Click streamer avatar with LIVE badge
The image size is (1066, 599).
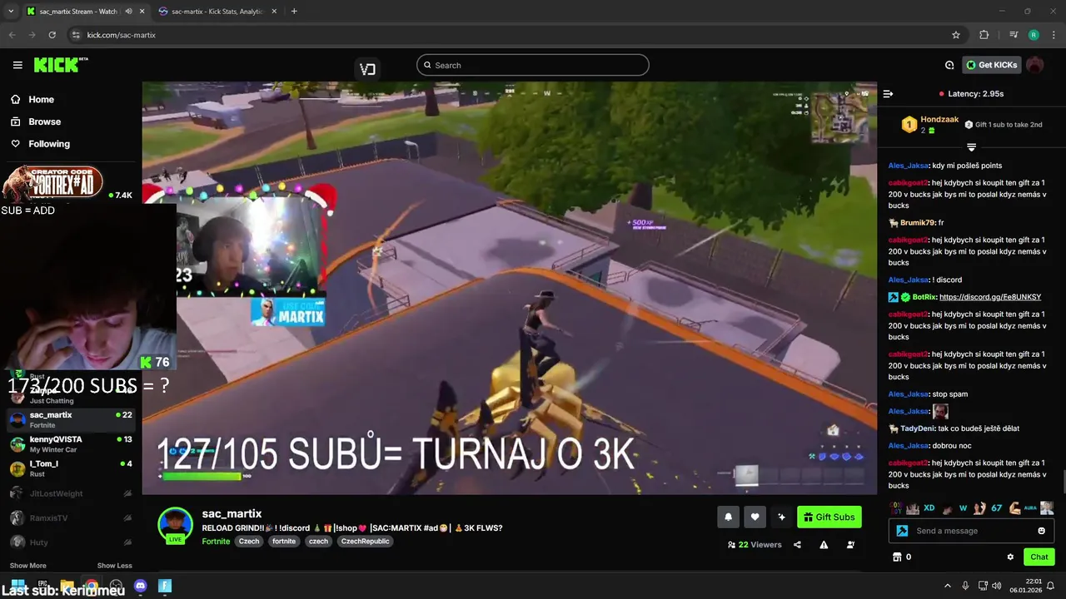tap(175, 525)
